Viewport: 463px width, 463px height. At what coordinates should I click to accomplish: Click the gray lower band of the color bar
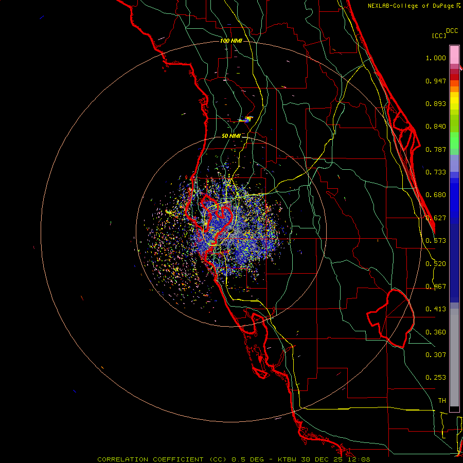tap(454, 358)
